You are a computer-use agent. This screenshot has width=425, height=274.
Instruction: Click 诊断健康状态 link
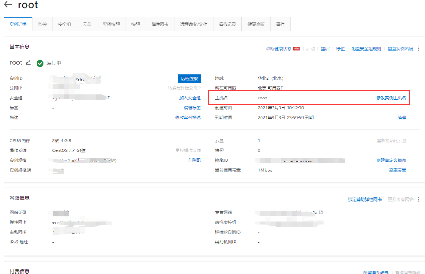[x=278, y=48]
